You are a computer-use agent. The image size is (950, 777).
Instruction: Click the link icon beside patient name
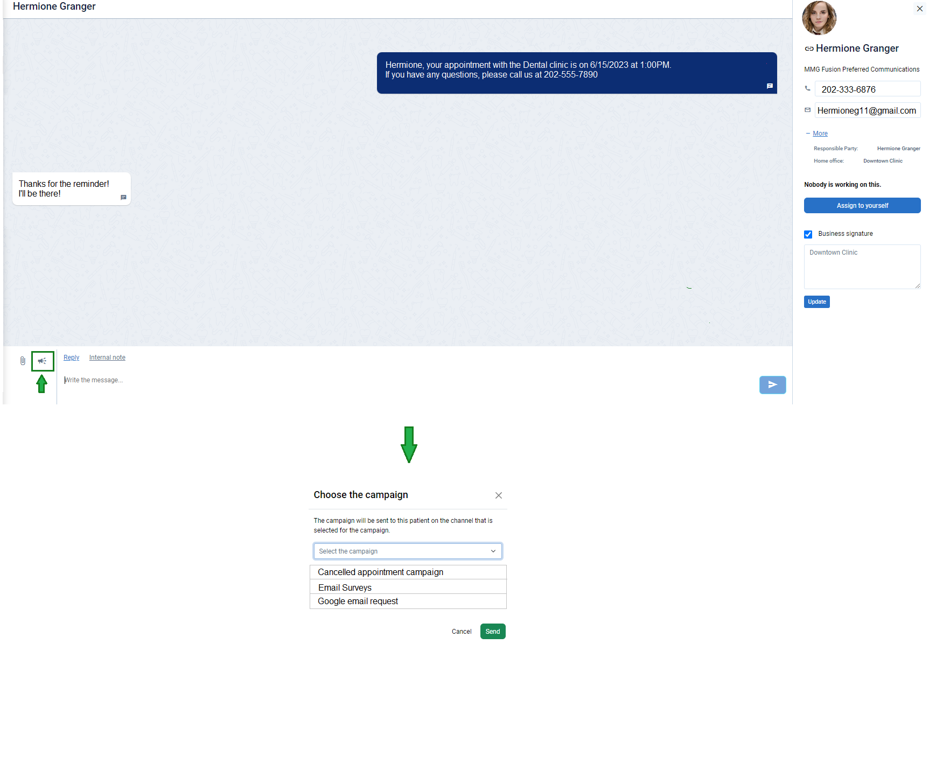[x=809, y=48]
